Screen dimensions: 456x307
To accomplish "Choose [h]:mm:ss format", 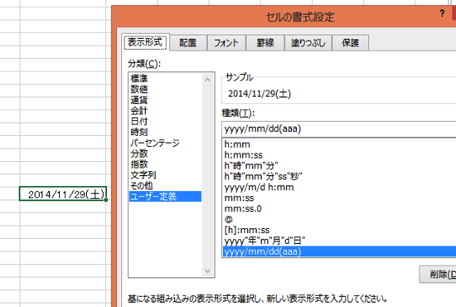I will click(339, 230).
